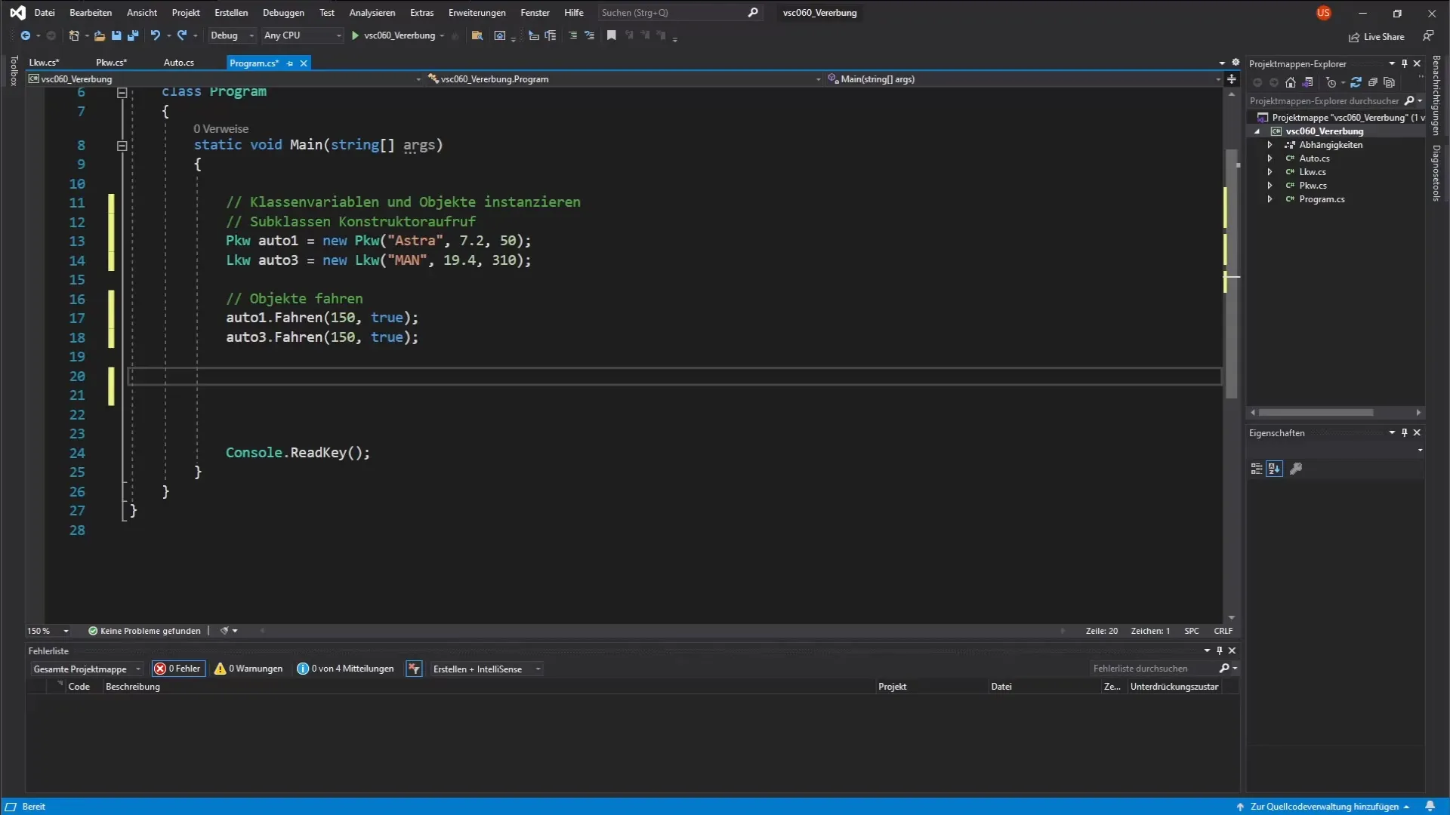The height and width of the screenshot is (815, 1450).
Task: Click the navigate backward arrow icon
Action: pos(25,35)
